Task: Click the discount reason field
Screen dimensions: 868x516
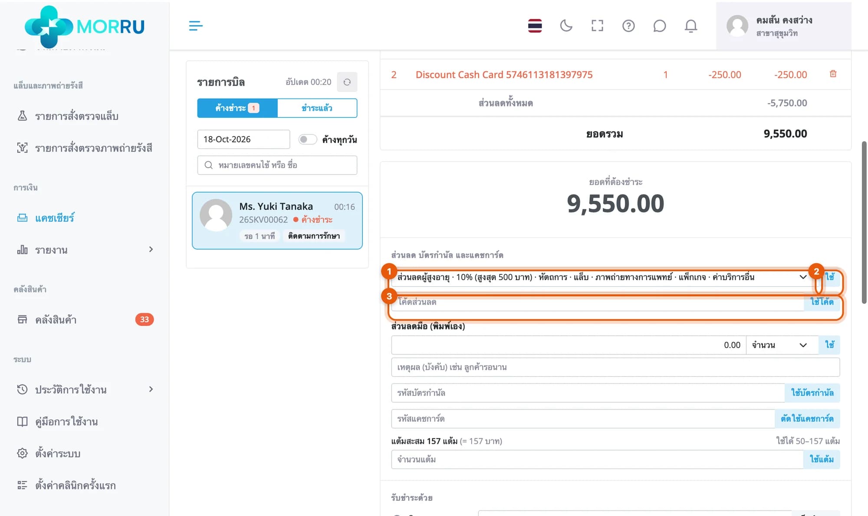Action: [615, 367]
